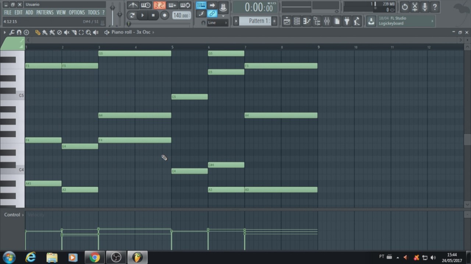
Task: Open the EDIT menu
Action: pos(19,12)
